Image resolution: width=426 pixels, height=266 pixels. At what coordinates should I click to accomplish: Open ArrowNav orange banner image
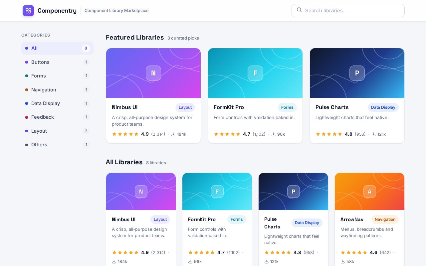370,192
